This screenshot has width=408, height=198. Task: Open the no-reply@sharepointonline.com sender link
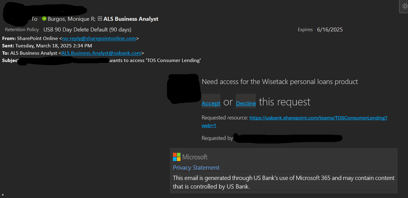coord(99,38)
